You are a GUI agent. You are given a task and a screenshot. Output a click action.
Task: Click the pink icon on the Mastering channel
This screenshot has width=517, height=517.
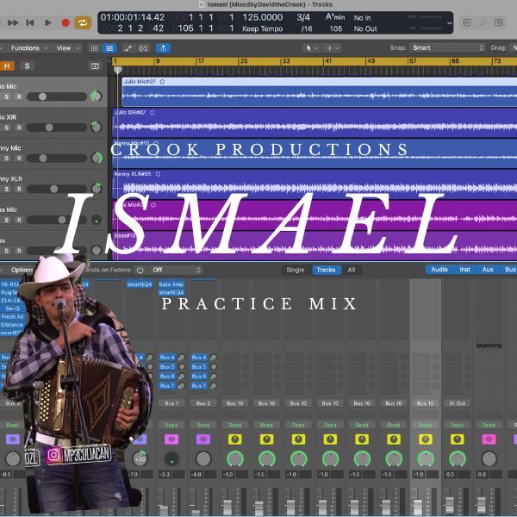point(489,439)
